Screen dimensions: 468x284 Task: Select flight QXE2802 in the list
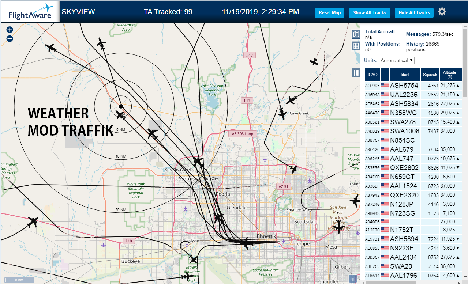point(404,167)
